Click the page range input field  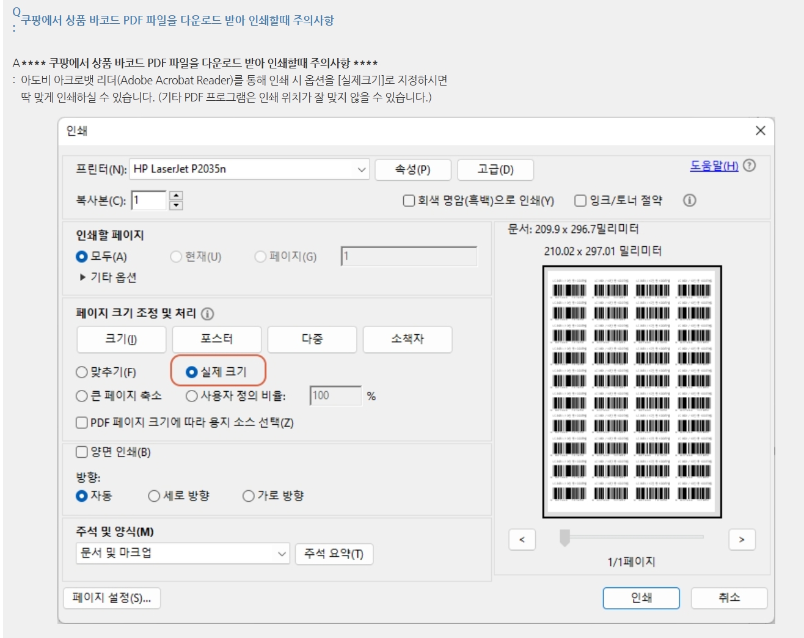409,257
